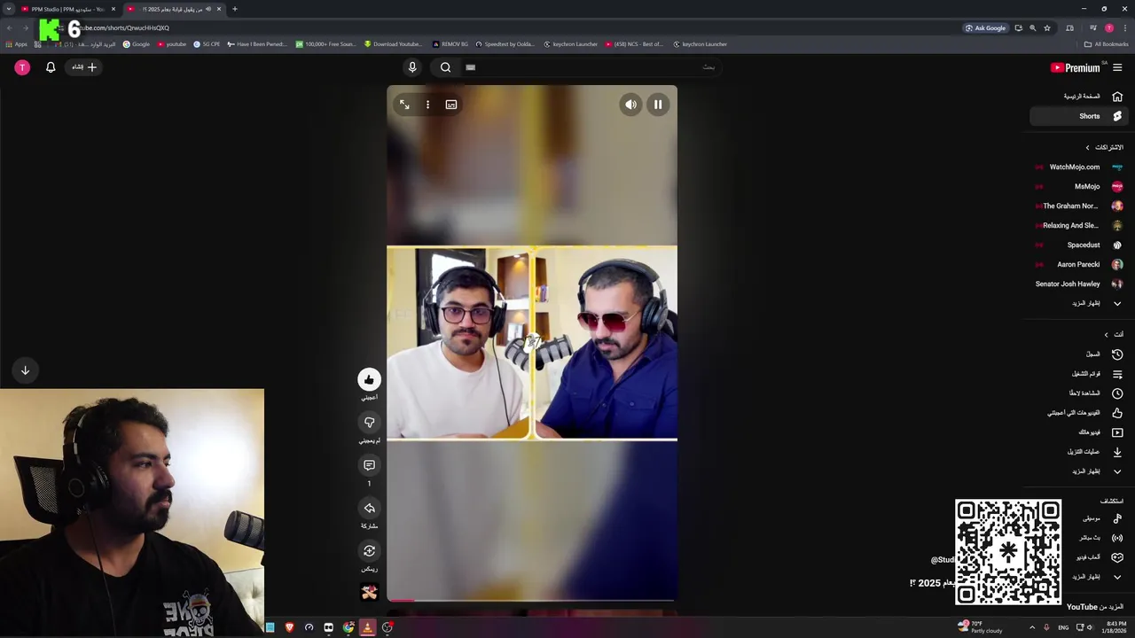
Task: Like the Short with thumbs up
Action: point(369,379)
